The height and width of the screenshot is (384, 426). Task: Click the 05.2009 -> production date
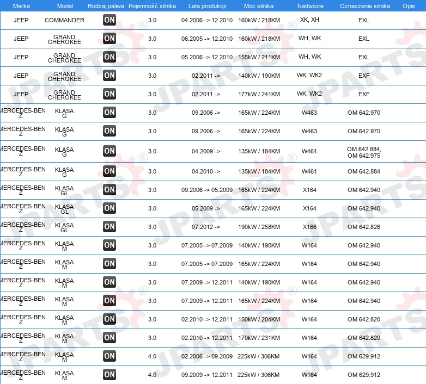point(206,208)
